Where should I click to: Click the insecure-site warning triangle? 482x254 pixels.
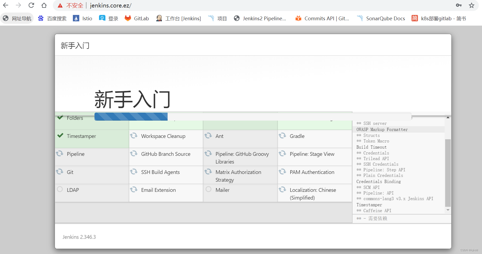pyautogui.click(x=60, y=6)
